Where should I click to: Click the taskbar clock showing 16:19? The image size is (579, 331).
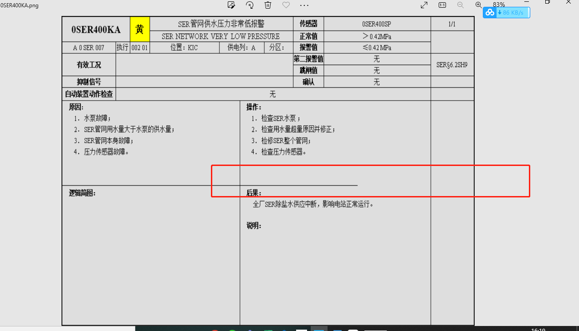tap(538, 329)
